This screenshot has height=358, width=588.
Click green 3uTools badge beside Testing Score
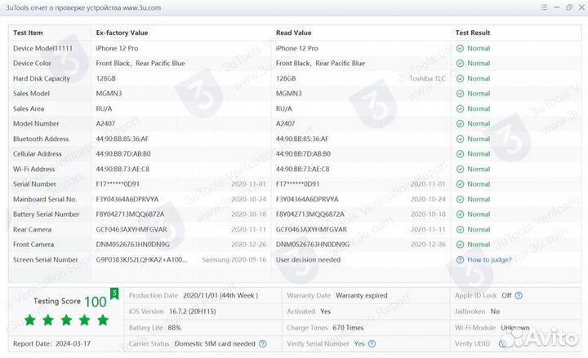[114, 294]
